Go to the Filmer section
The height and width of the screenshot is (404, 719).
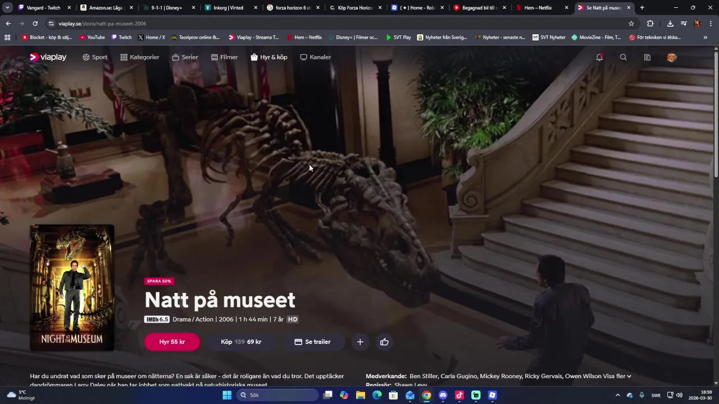tap(224, 57)
